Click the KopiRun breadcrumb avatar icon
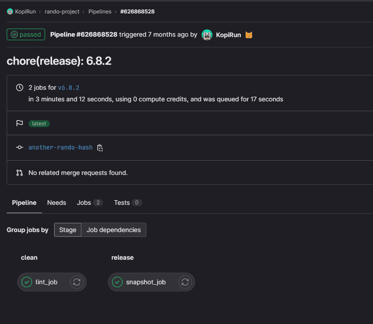 click(x=10, y=12)
